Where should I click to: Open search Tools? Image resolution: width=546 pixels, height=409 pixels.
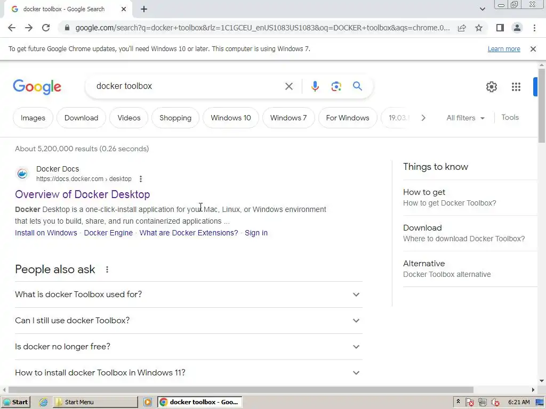pyautogui.click(x=510, y=118)
